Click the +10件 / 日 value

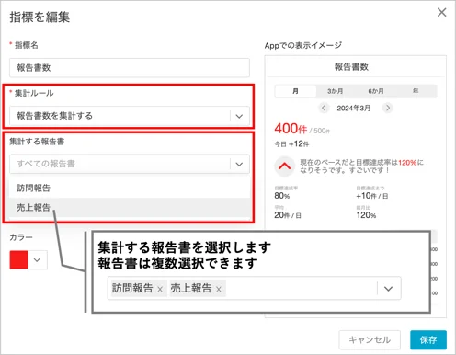click(372, 196)
